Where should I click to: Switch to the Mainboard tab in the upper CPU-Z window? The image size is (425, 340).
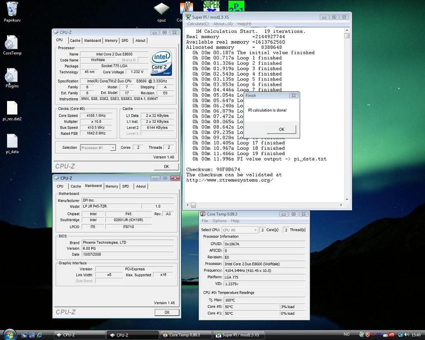(x=93, y=40)
